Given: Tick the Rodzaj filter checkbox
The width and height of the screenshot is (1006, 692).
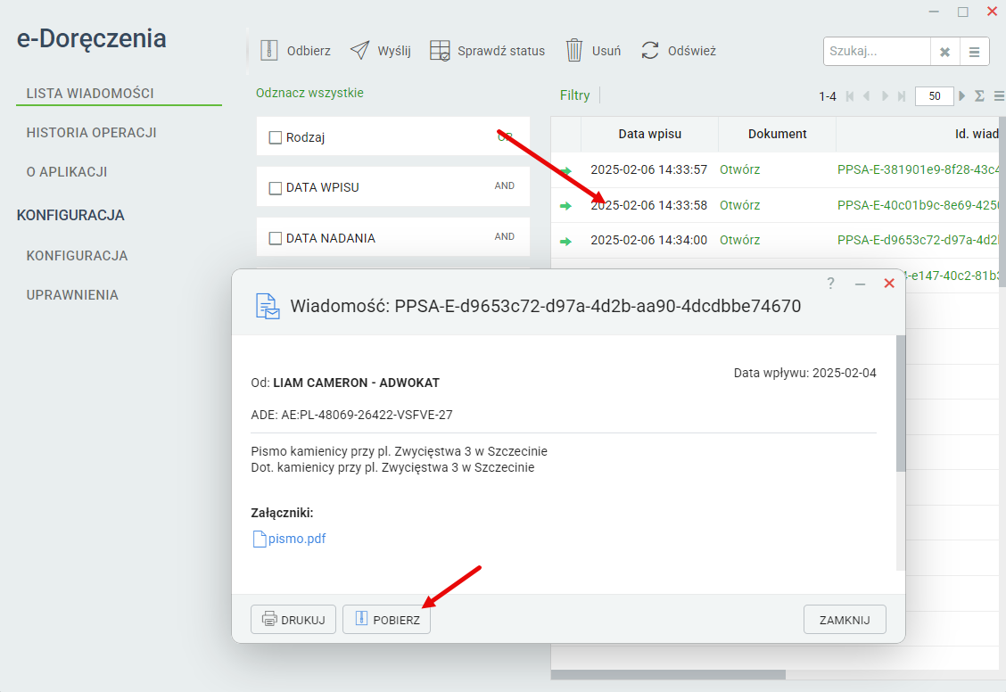Looking at the screenshot, I should [276, 137].
